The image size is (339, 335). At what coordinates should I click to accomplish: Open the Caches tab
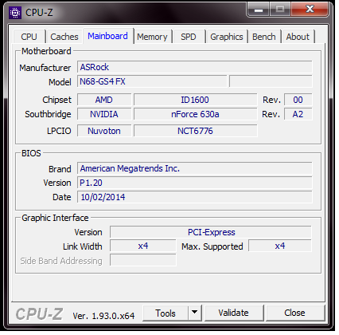(x=64, y=37)
